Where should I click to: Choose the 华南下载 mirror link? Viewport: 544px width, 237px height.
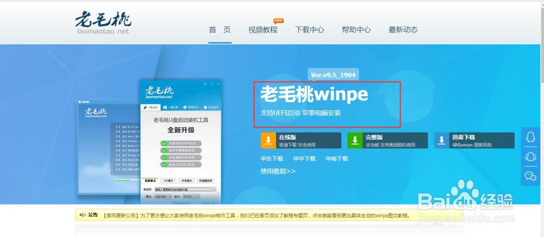tap(337, 159)
